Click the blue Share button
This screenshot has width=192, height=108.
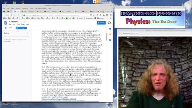pos(101,23)
